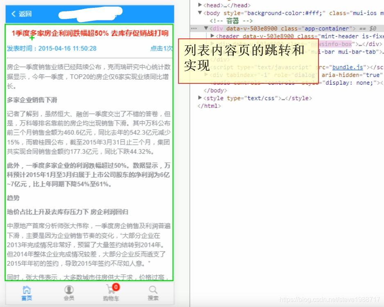Click the 多家企业销售下滑 subheading
The width and height of the screenshot is (384, 307).
32,100
